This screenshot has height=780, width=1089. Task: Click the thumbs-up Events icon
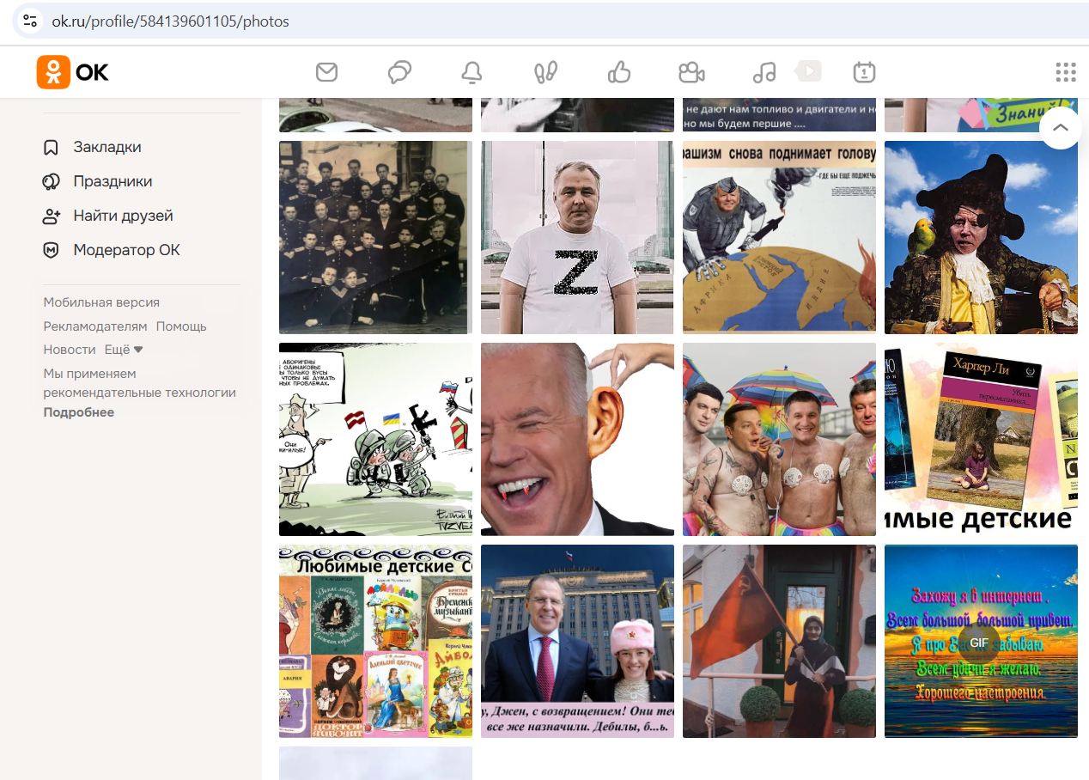(619, 72)
